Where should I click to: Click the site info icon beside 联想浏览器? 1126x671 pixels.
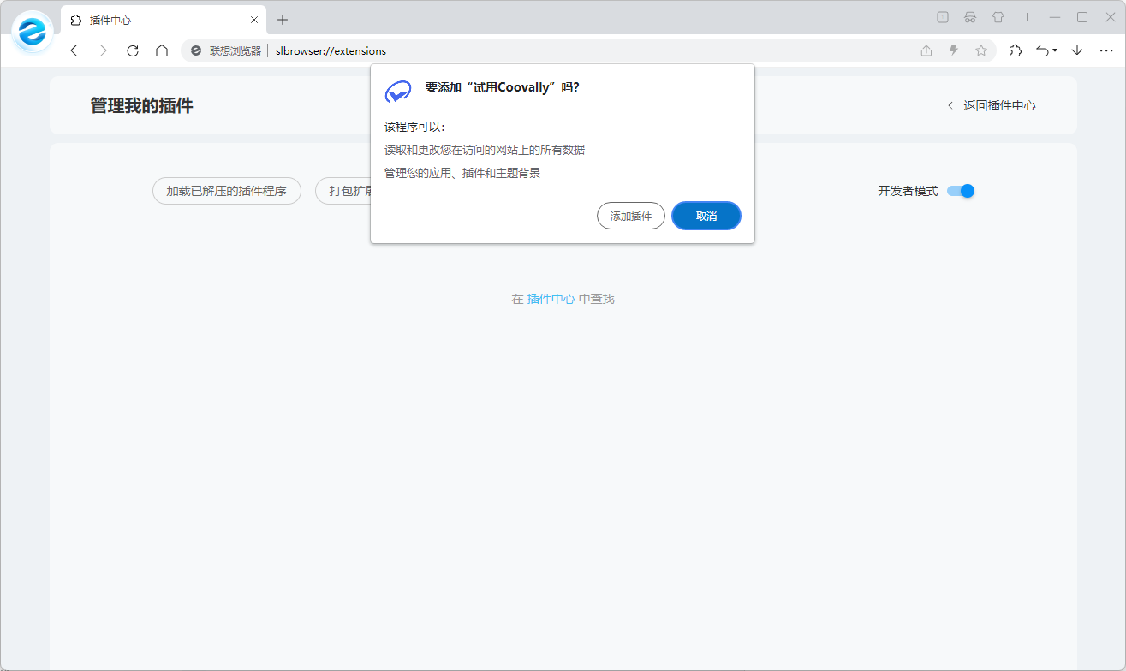coord(196,50)
